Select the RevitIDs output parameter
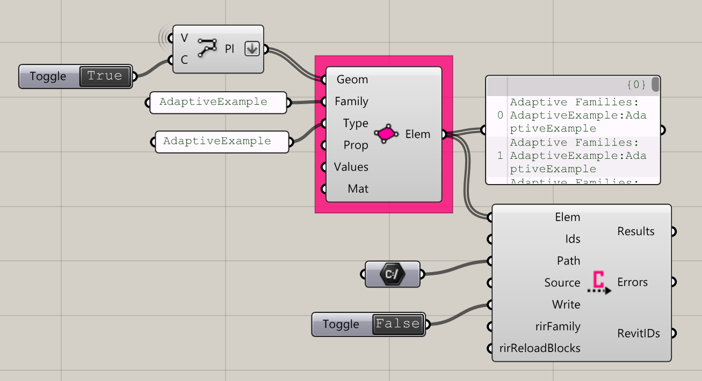Screen dimensions: 702x381 click(x=639, y=333)
